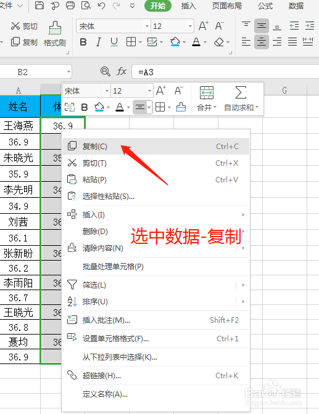Click the Cut (剪切) ribbon button
This screenshot has width=319, height=414.
(24, 26)
